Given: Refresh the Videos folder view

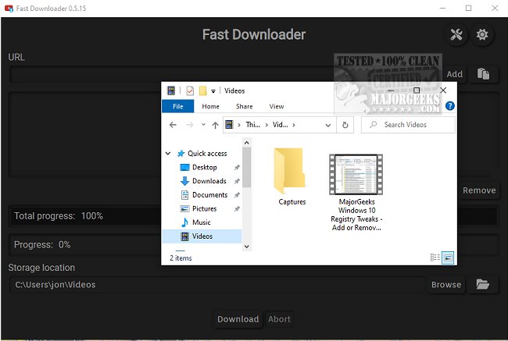Looking at the screenshot, I should coord(346,124).
